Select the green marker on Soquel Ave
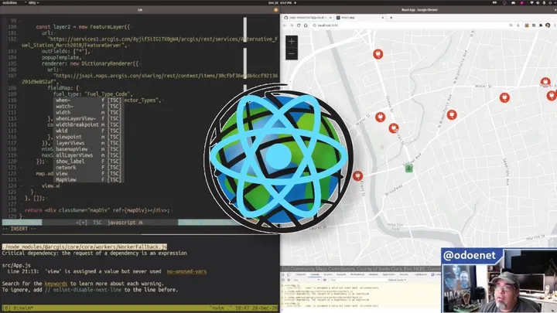 coord(409,168)
